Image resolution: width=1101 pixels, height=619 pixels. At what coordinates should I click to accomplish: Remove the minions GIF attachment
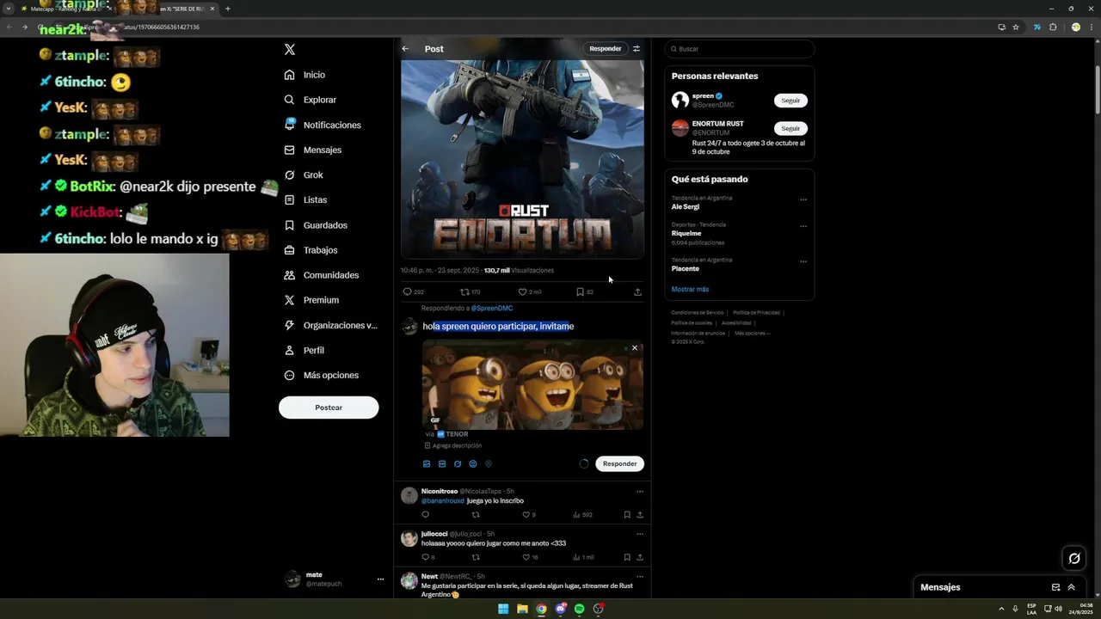[x=635, y=348]
